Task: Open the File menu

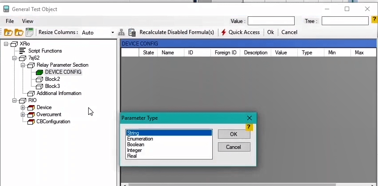Action: (10, 21)
